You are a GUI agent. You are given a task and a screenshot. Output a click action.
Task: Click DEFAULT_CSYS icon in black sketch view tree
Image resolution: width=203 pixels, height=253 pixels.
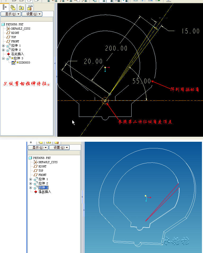[8, 29]
